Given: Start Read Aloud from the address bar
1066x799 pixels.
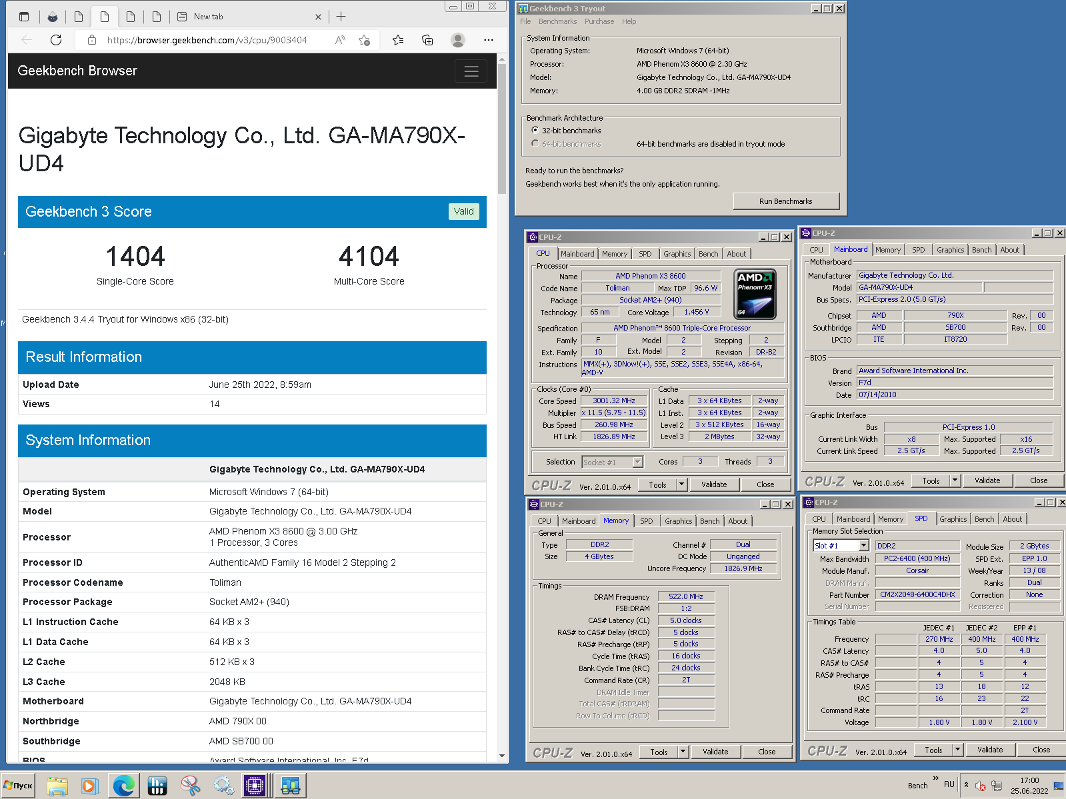Looking at the screenshot, I should coord(340,40).
